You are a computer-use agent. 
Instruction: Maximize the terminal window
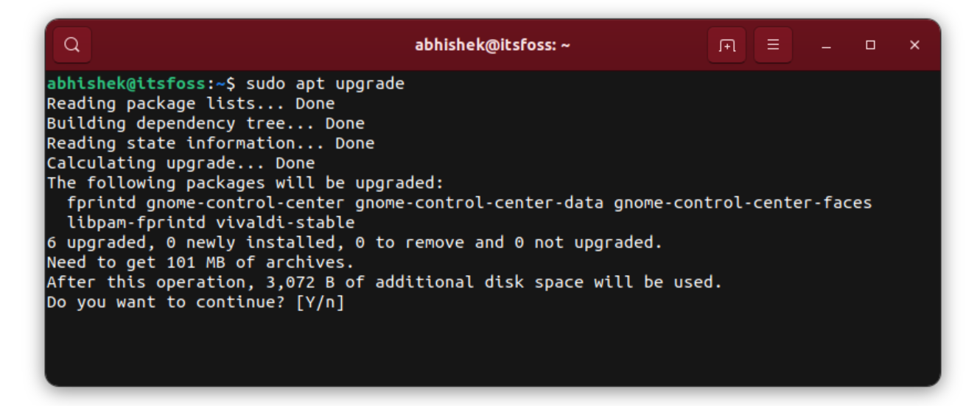pyautogui.click(x=870, y=46)
